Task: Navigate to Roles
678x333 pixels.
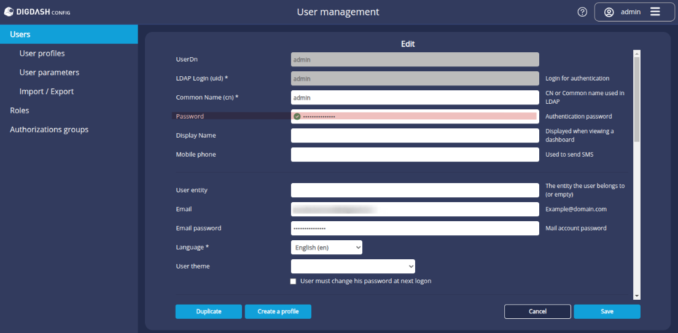Action: 20,111
